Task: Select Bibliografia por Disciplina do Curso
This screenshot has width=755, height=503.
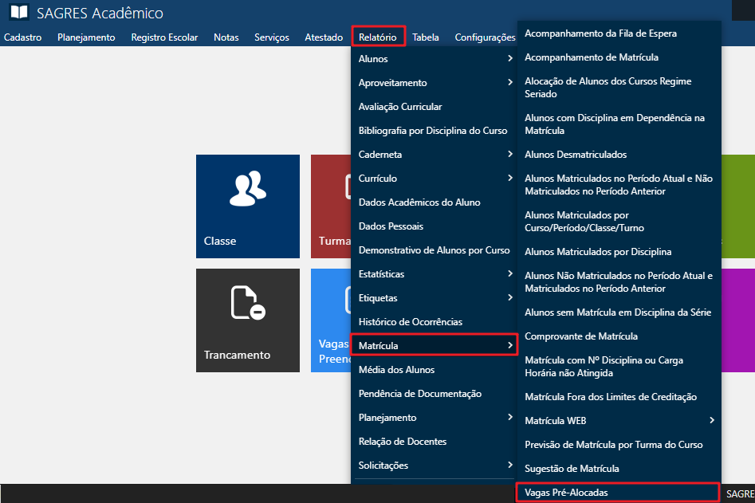Action: 434,131
